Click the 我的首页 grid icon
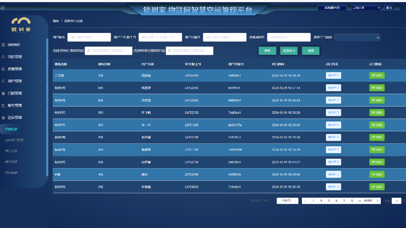 point(3,44)
